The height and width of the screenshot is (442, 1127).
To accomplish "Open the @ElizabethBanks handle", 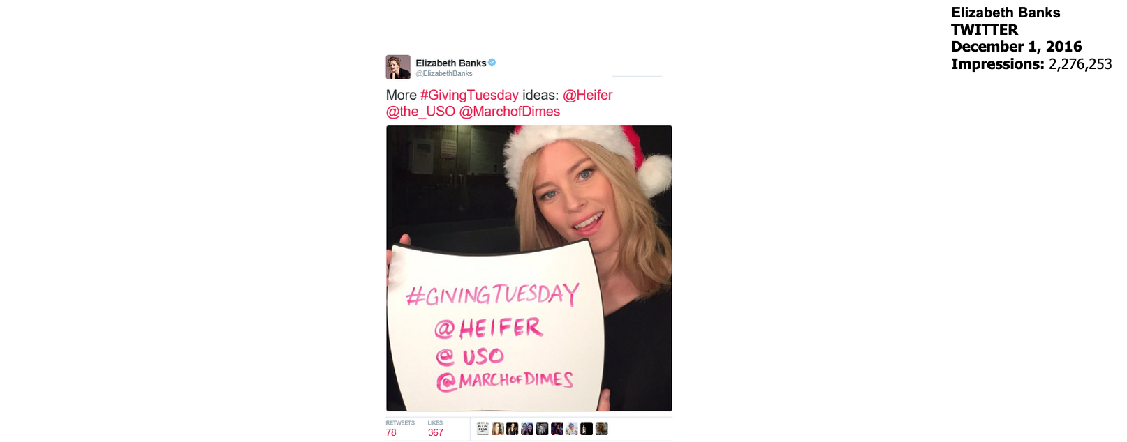I will (x=444, y=73).
